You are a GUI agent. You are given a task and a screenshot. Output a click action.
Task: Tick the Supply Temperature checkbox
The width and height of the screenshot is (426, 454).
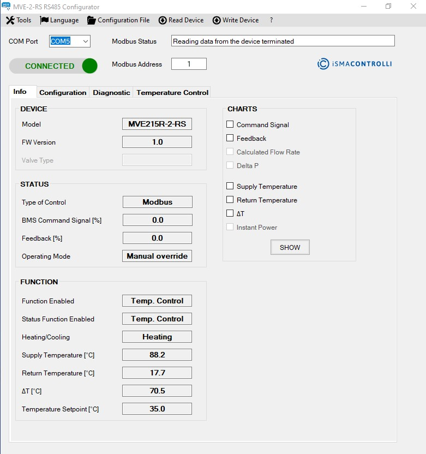click(x=230, y=186)
